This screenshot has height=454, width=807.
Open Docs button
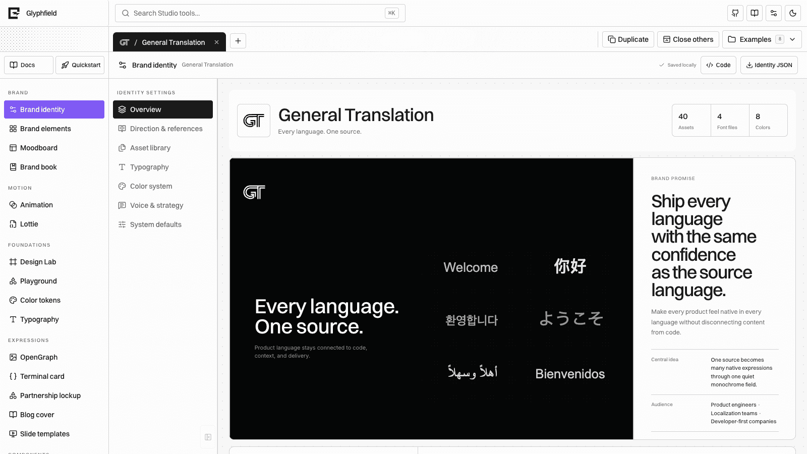(x=29, y=65)
